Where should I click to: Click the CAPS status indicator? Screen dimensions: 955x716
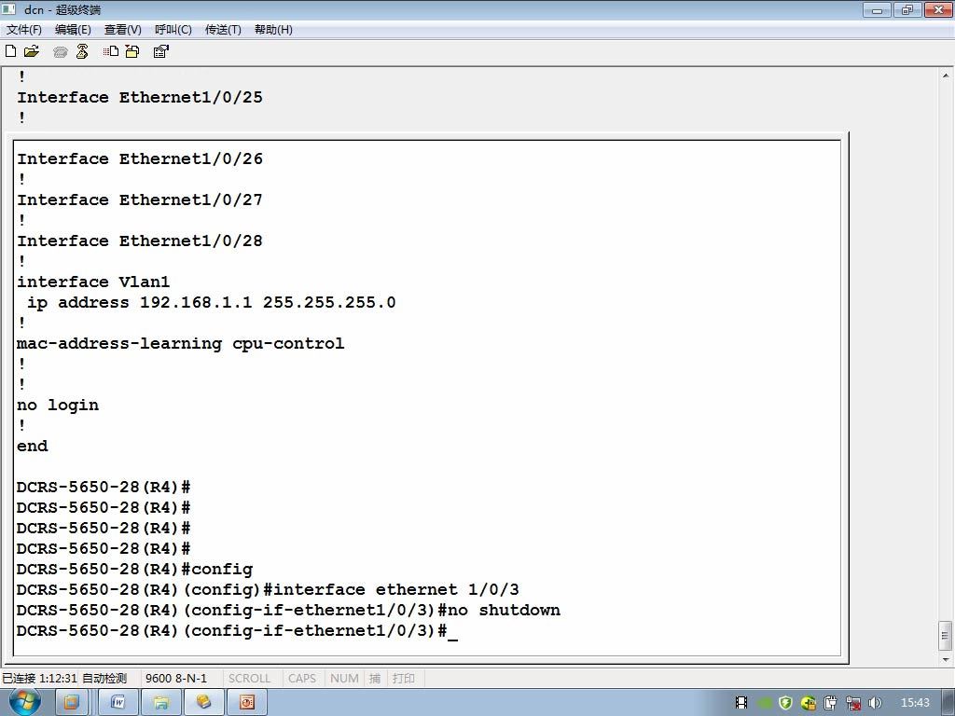pyautogui.click(x=302, y=679)
